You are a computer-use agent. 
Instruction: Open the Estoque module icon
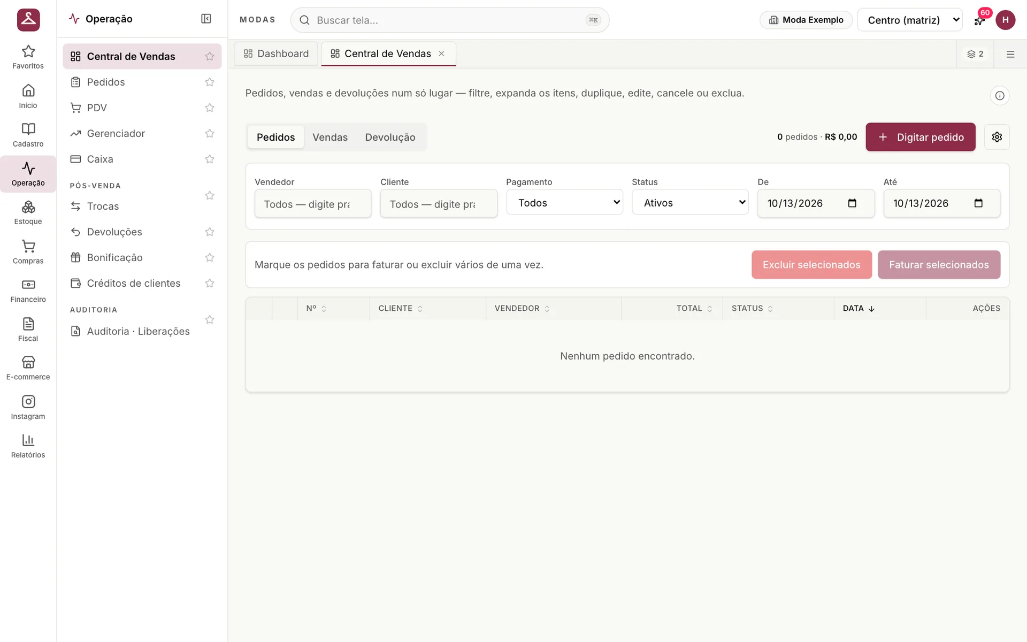click(28, 213)
